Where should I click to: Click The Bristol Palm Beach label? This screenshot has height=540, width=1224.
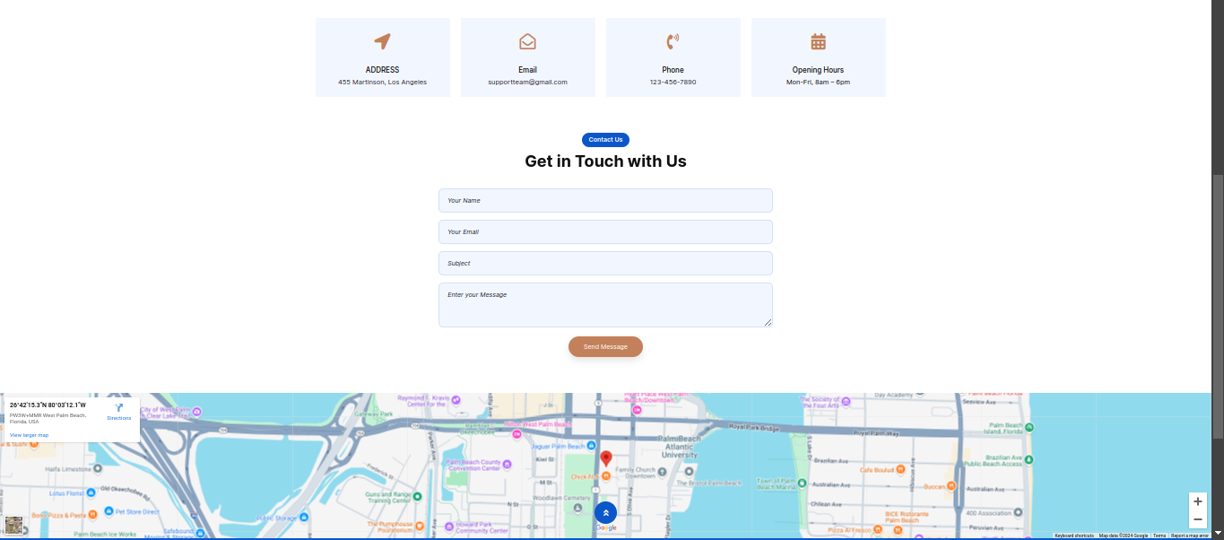(708, 483)
